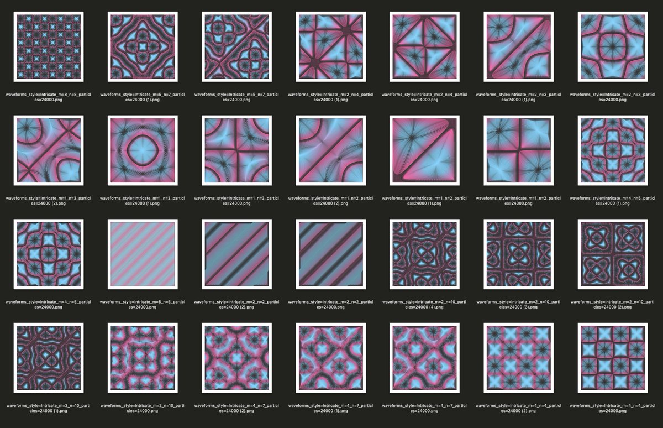This screenshot has width=663, height=428.
Task: Select thumbnail of m=2_n=3 (1) image
Action: point(519,47)
